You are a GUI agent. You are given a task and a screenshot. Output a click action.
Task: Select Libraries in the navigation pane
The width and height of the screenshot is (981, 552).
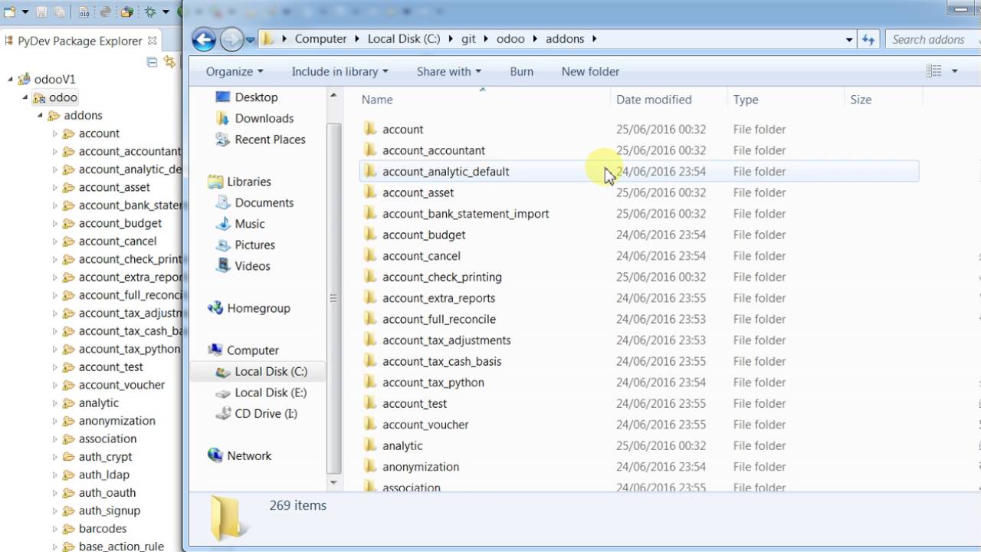tap(239, 182)
